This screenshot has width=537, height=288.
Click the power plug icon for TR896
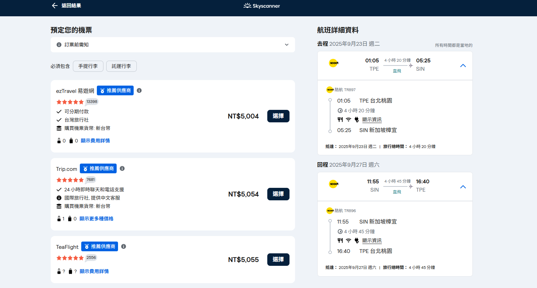click(x=356, y=241)
